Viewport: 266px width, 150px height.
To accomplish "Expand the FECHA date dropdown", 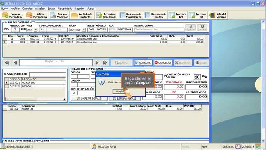I will pos(84,30).
